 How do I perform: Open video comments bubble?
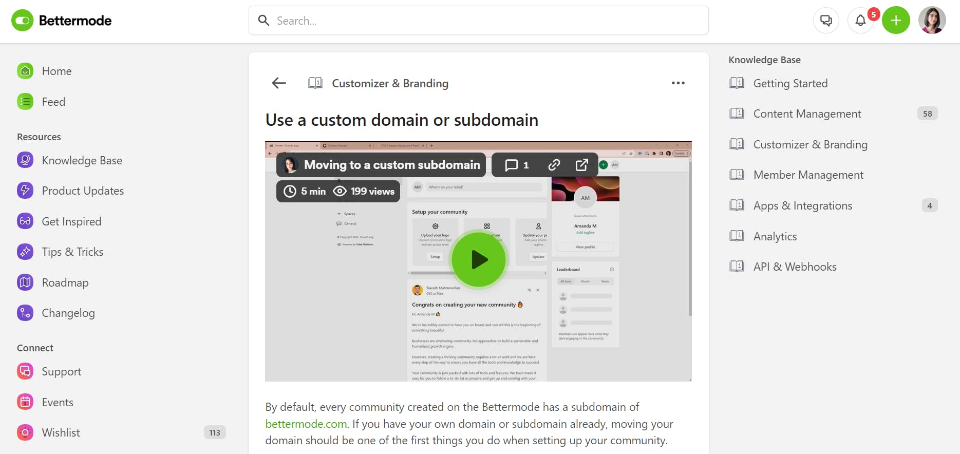(517, 165)
